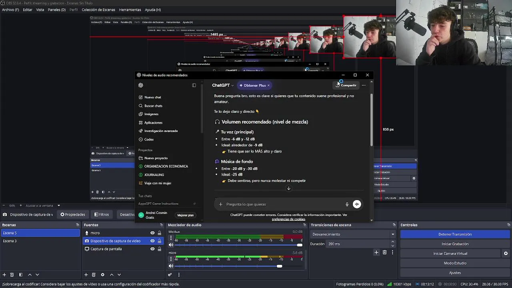Click Iniciar Cámara Virtual
This screenshot has width=512, height=288.
point(450,254)
